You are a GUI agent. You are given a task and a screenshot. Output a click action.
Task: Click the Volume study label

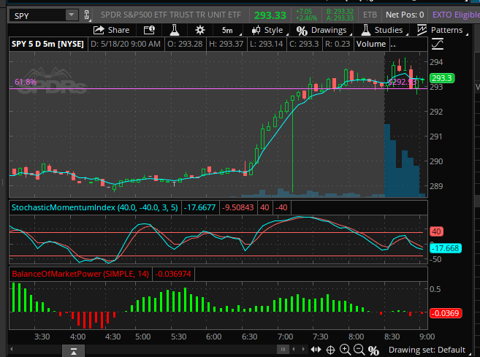[x=371, y=44]
